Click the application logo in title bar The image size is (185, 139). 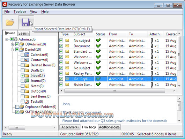pyautogui.click(x=5, y=5)
